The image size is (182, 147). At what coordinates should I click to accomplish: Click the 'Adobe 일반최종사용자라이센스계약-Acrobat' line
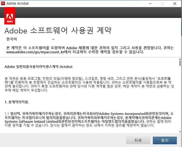click(38, 67)
